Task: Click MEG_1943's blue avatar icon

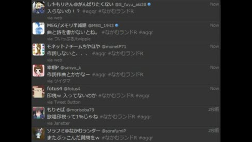Action: pyautogui.click(x=39, y=28)
